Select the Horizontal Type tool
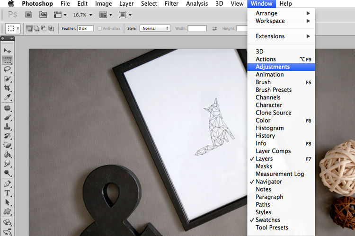 coord(7,193)
